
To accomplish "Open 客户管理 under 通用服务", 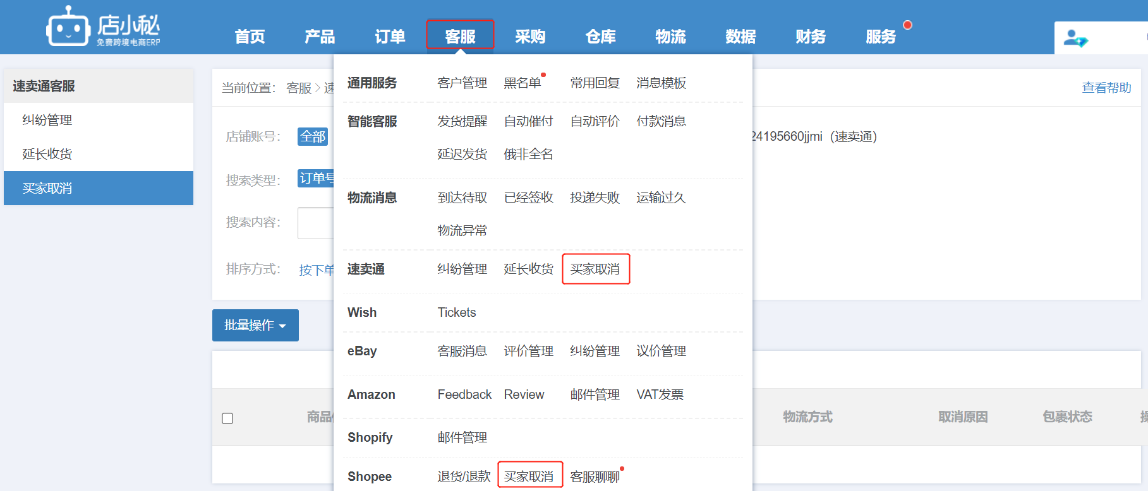I will point(462,83).
